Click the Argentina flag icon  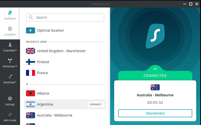(x=31, y=104)
